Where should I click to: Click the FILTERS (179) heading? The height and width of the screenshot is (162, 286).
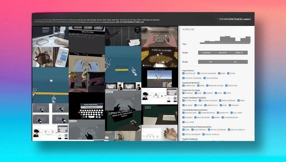point(188,29)
